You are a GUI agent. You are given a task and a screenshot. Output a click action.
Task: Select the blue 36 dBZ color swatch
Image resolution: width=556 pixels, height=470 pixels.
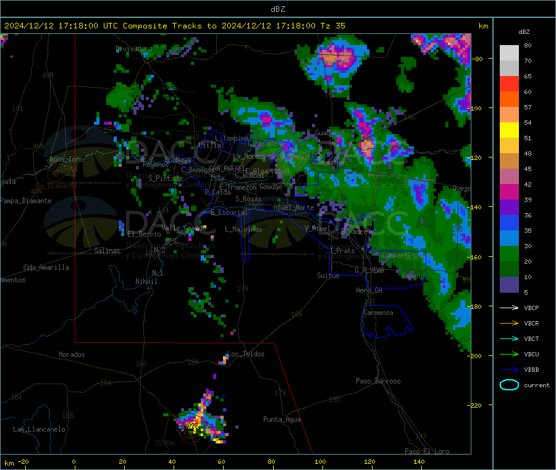coord(509,222)
